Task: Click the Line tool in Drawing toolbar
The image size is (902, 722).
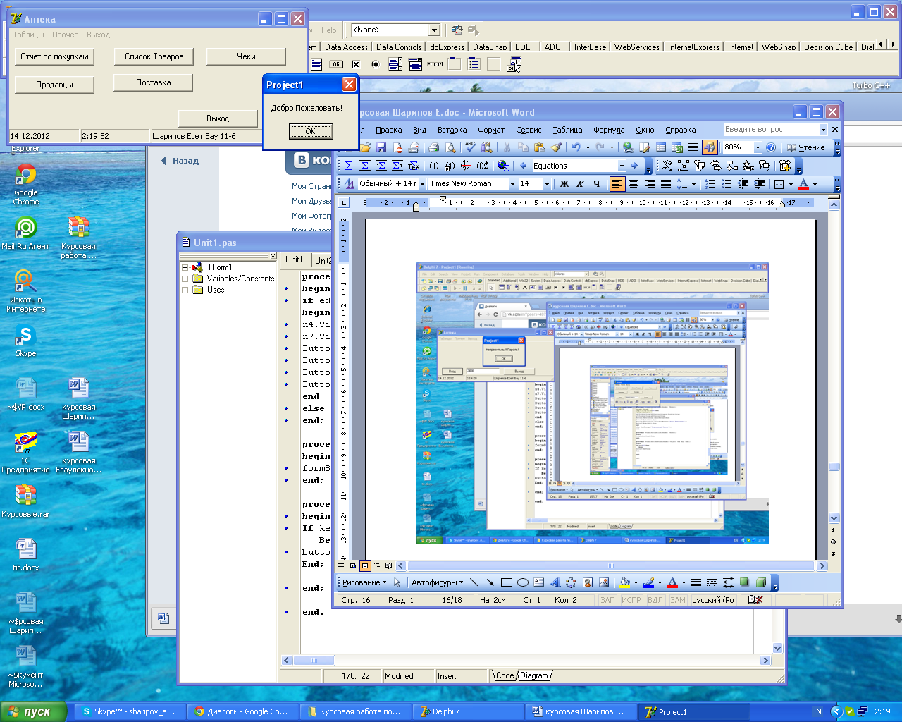Action: coord(474,582)
